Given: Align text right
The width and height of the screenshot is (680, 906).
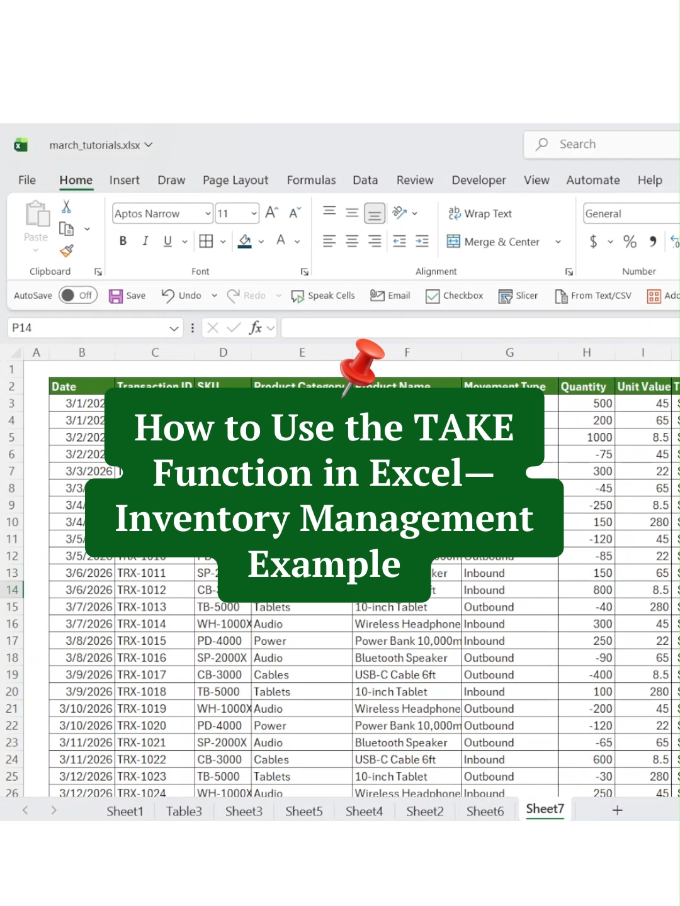Looking at the screenshot, I should 375,241.
